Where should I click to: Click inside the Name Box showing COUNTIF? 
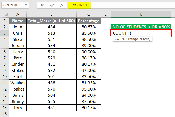point(12,5)
